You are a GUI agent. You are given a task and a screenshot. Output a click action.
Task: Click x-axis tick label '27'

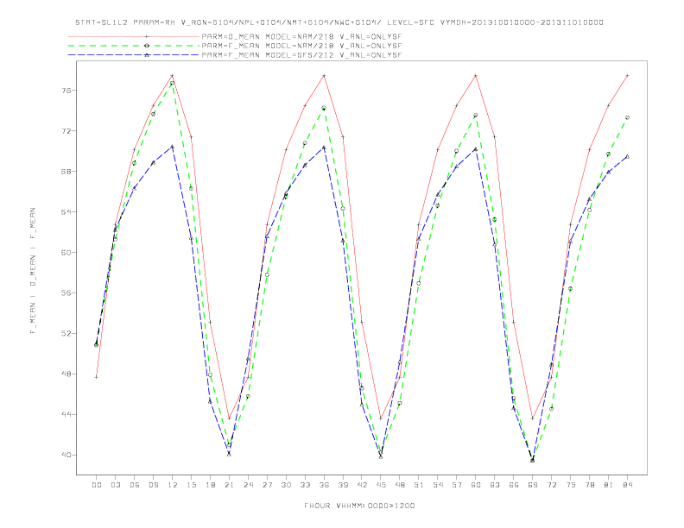[x=267, y=485]
